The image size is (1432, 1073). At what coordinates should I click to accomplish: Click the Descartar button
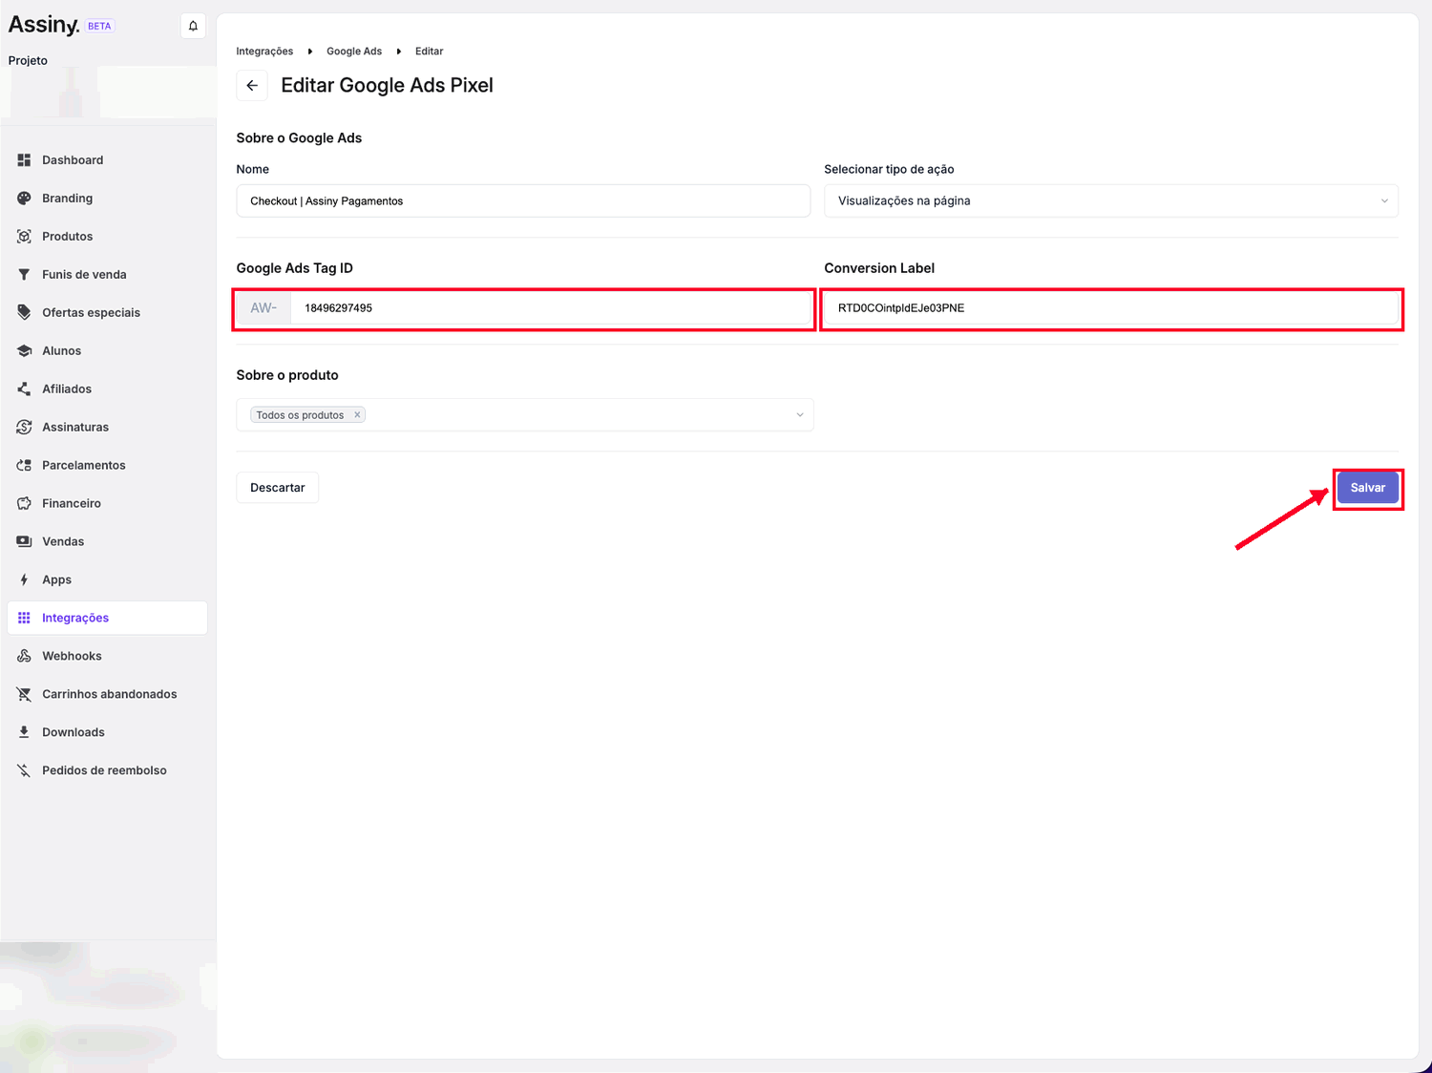(x=278, y=488)
